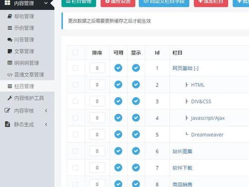Toggle 可用 status for 网页基础 row
Image resolution: width=249 pixels, height=187 pixels.
point(118,68)
